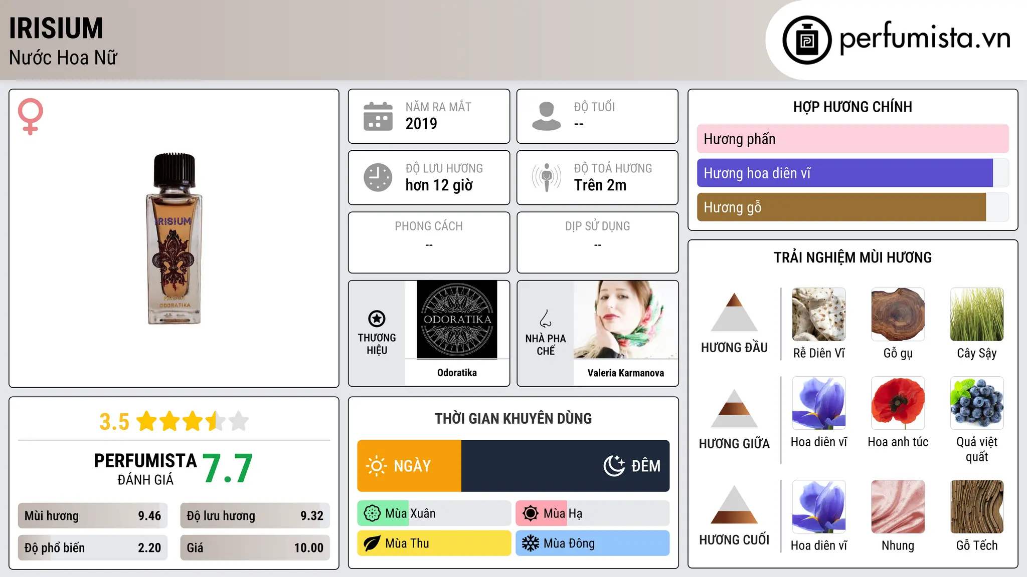Screen dimensions: 1027x577
Task: Click the yellow Mùa Thu season bar
Action: tap(434, 543)
